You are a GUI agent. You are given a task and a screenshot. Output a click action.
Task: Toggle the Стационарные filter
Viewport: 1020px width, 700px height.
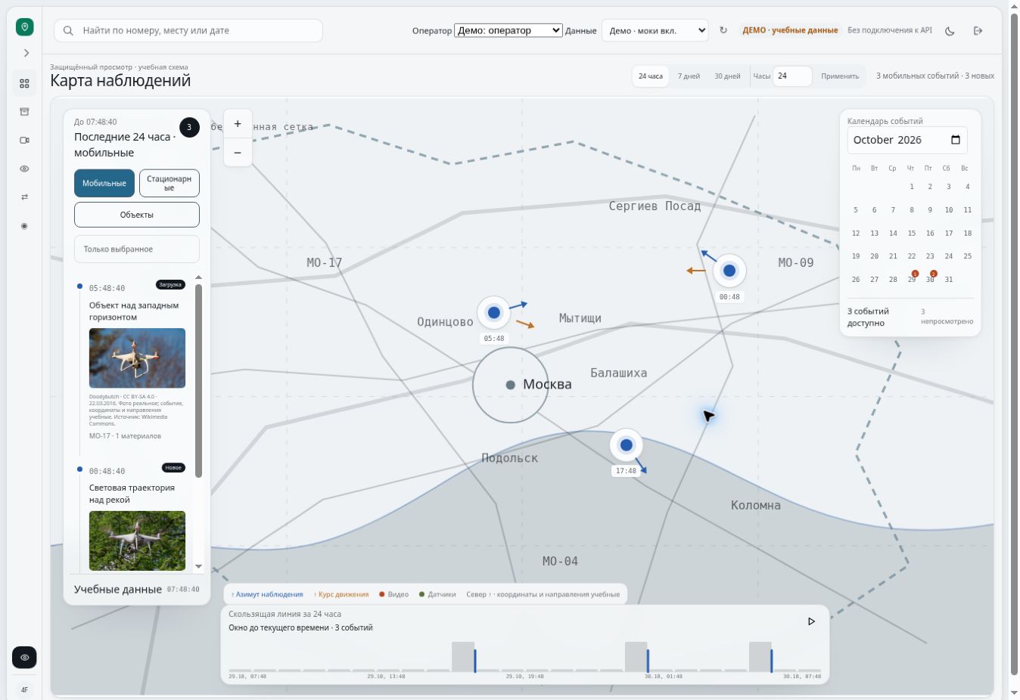click(169, 183)
